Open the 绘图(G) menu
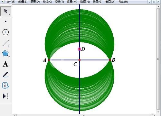 [x=97, y=2]
